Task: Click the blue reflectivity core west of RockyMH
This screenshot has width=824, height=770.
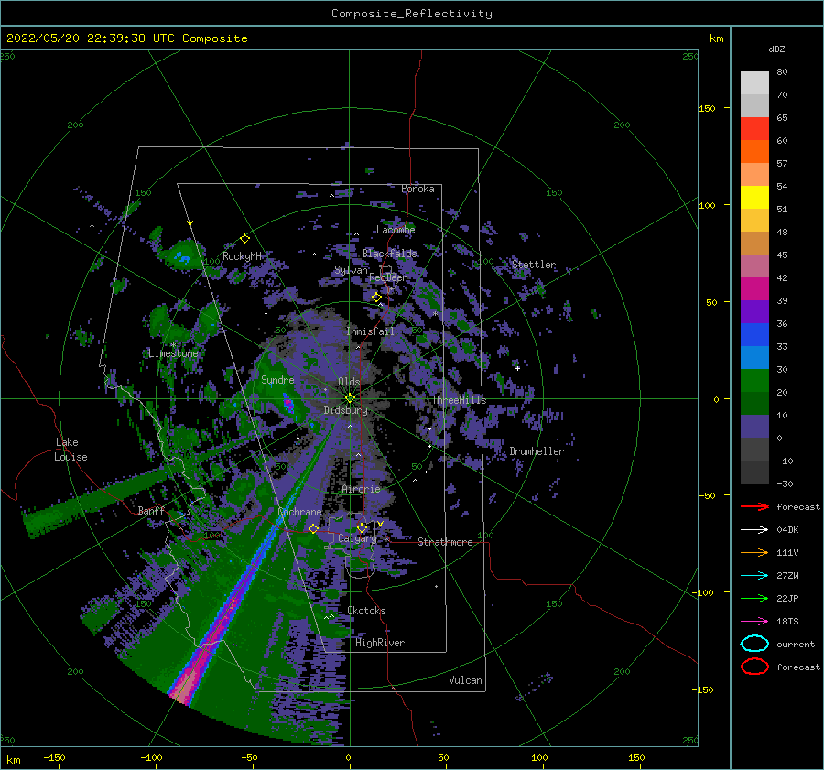Action: coord(182,257)
